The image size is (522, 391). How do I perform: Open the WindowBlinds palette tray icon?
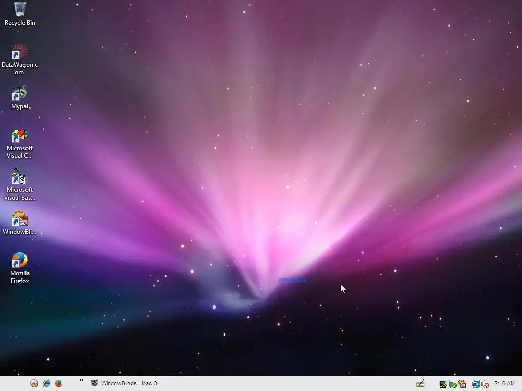click(x=462, y=384)
